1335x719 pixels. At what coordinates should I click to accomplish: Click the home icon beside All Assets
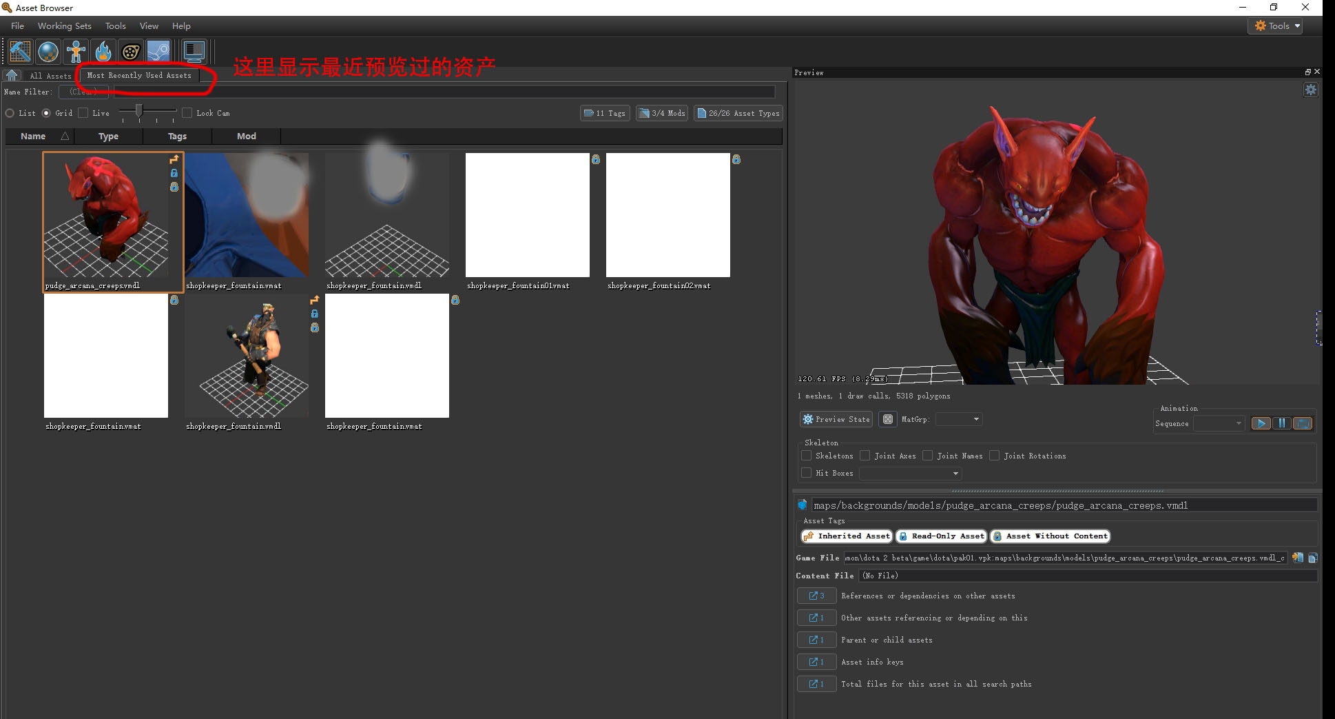pos(12,75)
